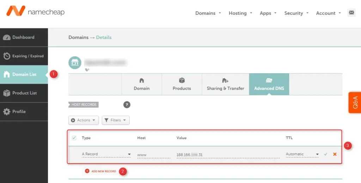Screen dimensions: 361x183
Task: Switch to the Domain tab
Action: click(x=142, y=84)
